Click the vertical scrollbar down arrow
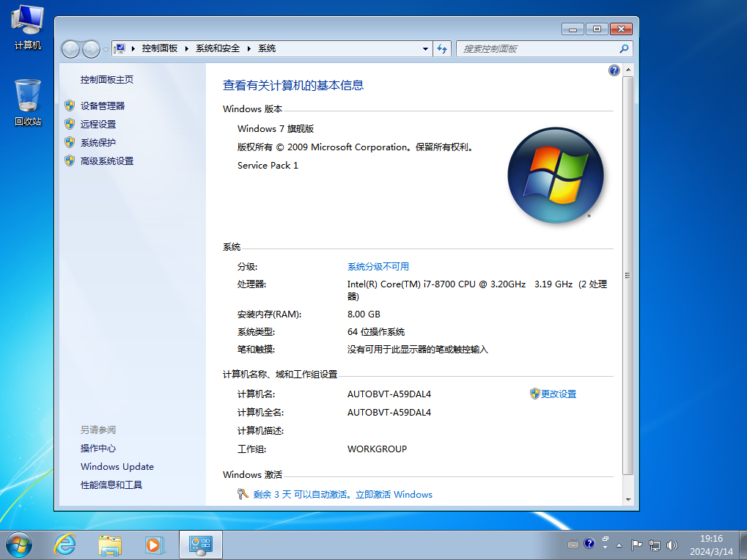The width and height of the screenshot is (747, 560). click(628, 498)
